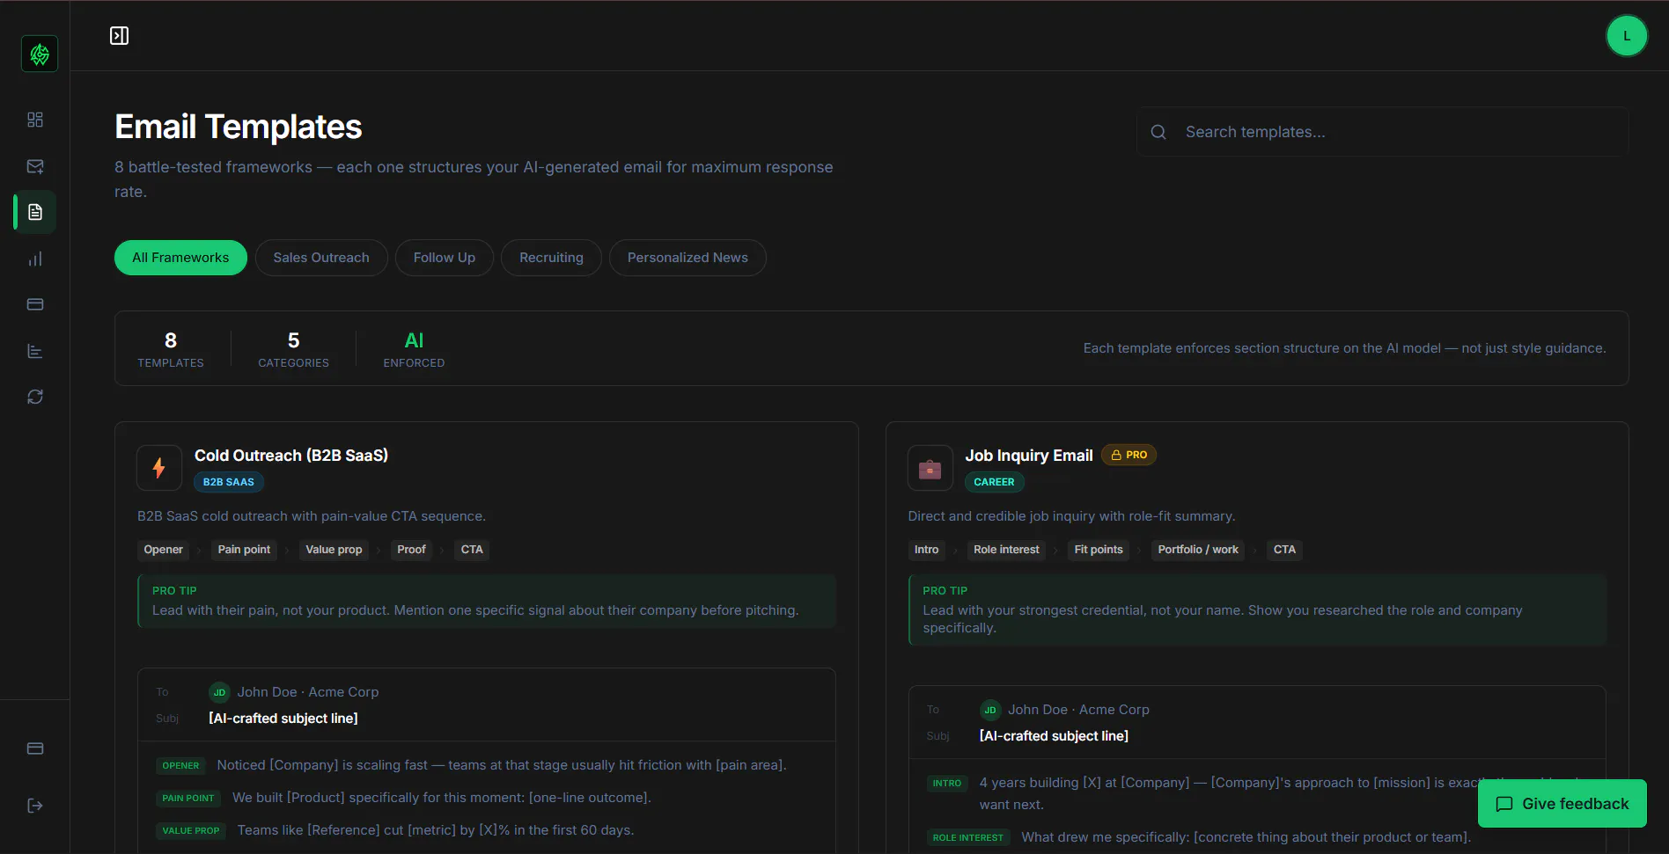Image resolution: width=1669 pixels, height=854 pixels.
Task: Filter by Follow Up templates
Action: [445, 258]
